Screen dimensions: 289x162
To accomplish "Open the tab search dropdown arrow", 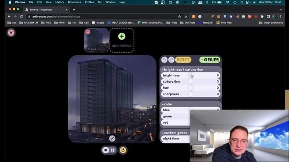I will (281, 10).
